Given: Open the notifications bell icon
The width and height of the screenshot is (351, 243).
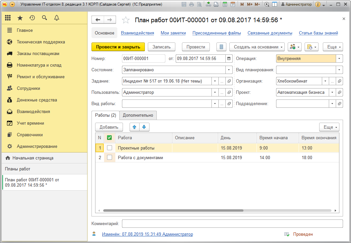Looking at the screenshot, I should coord(57,18).
